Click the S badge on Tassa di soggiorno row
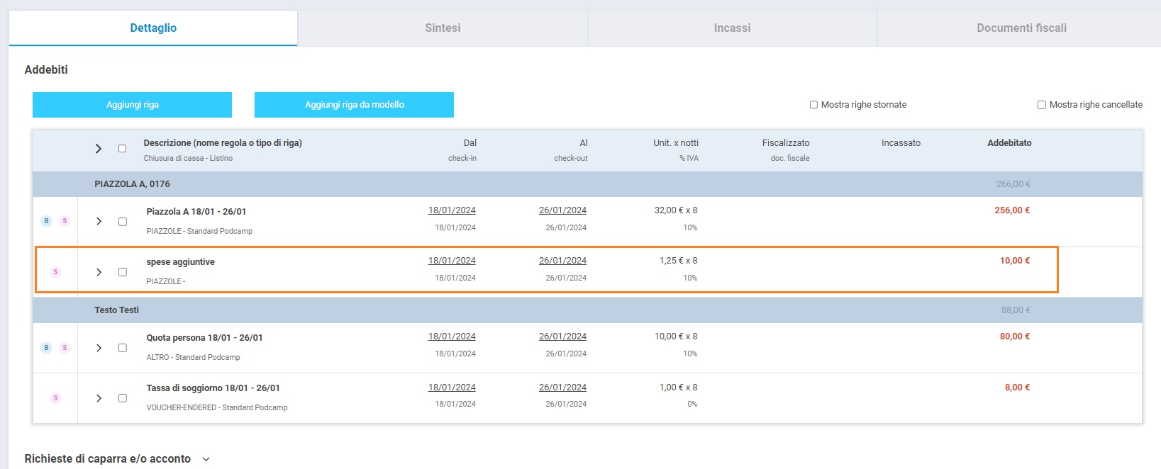Image resolution: width=1161 pixels, height=469 pixels. click(x=55, y=398)
